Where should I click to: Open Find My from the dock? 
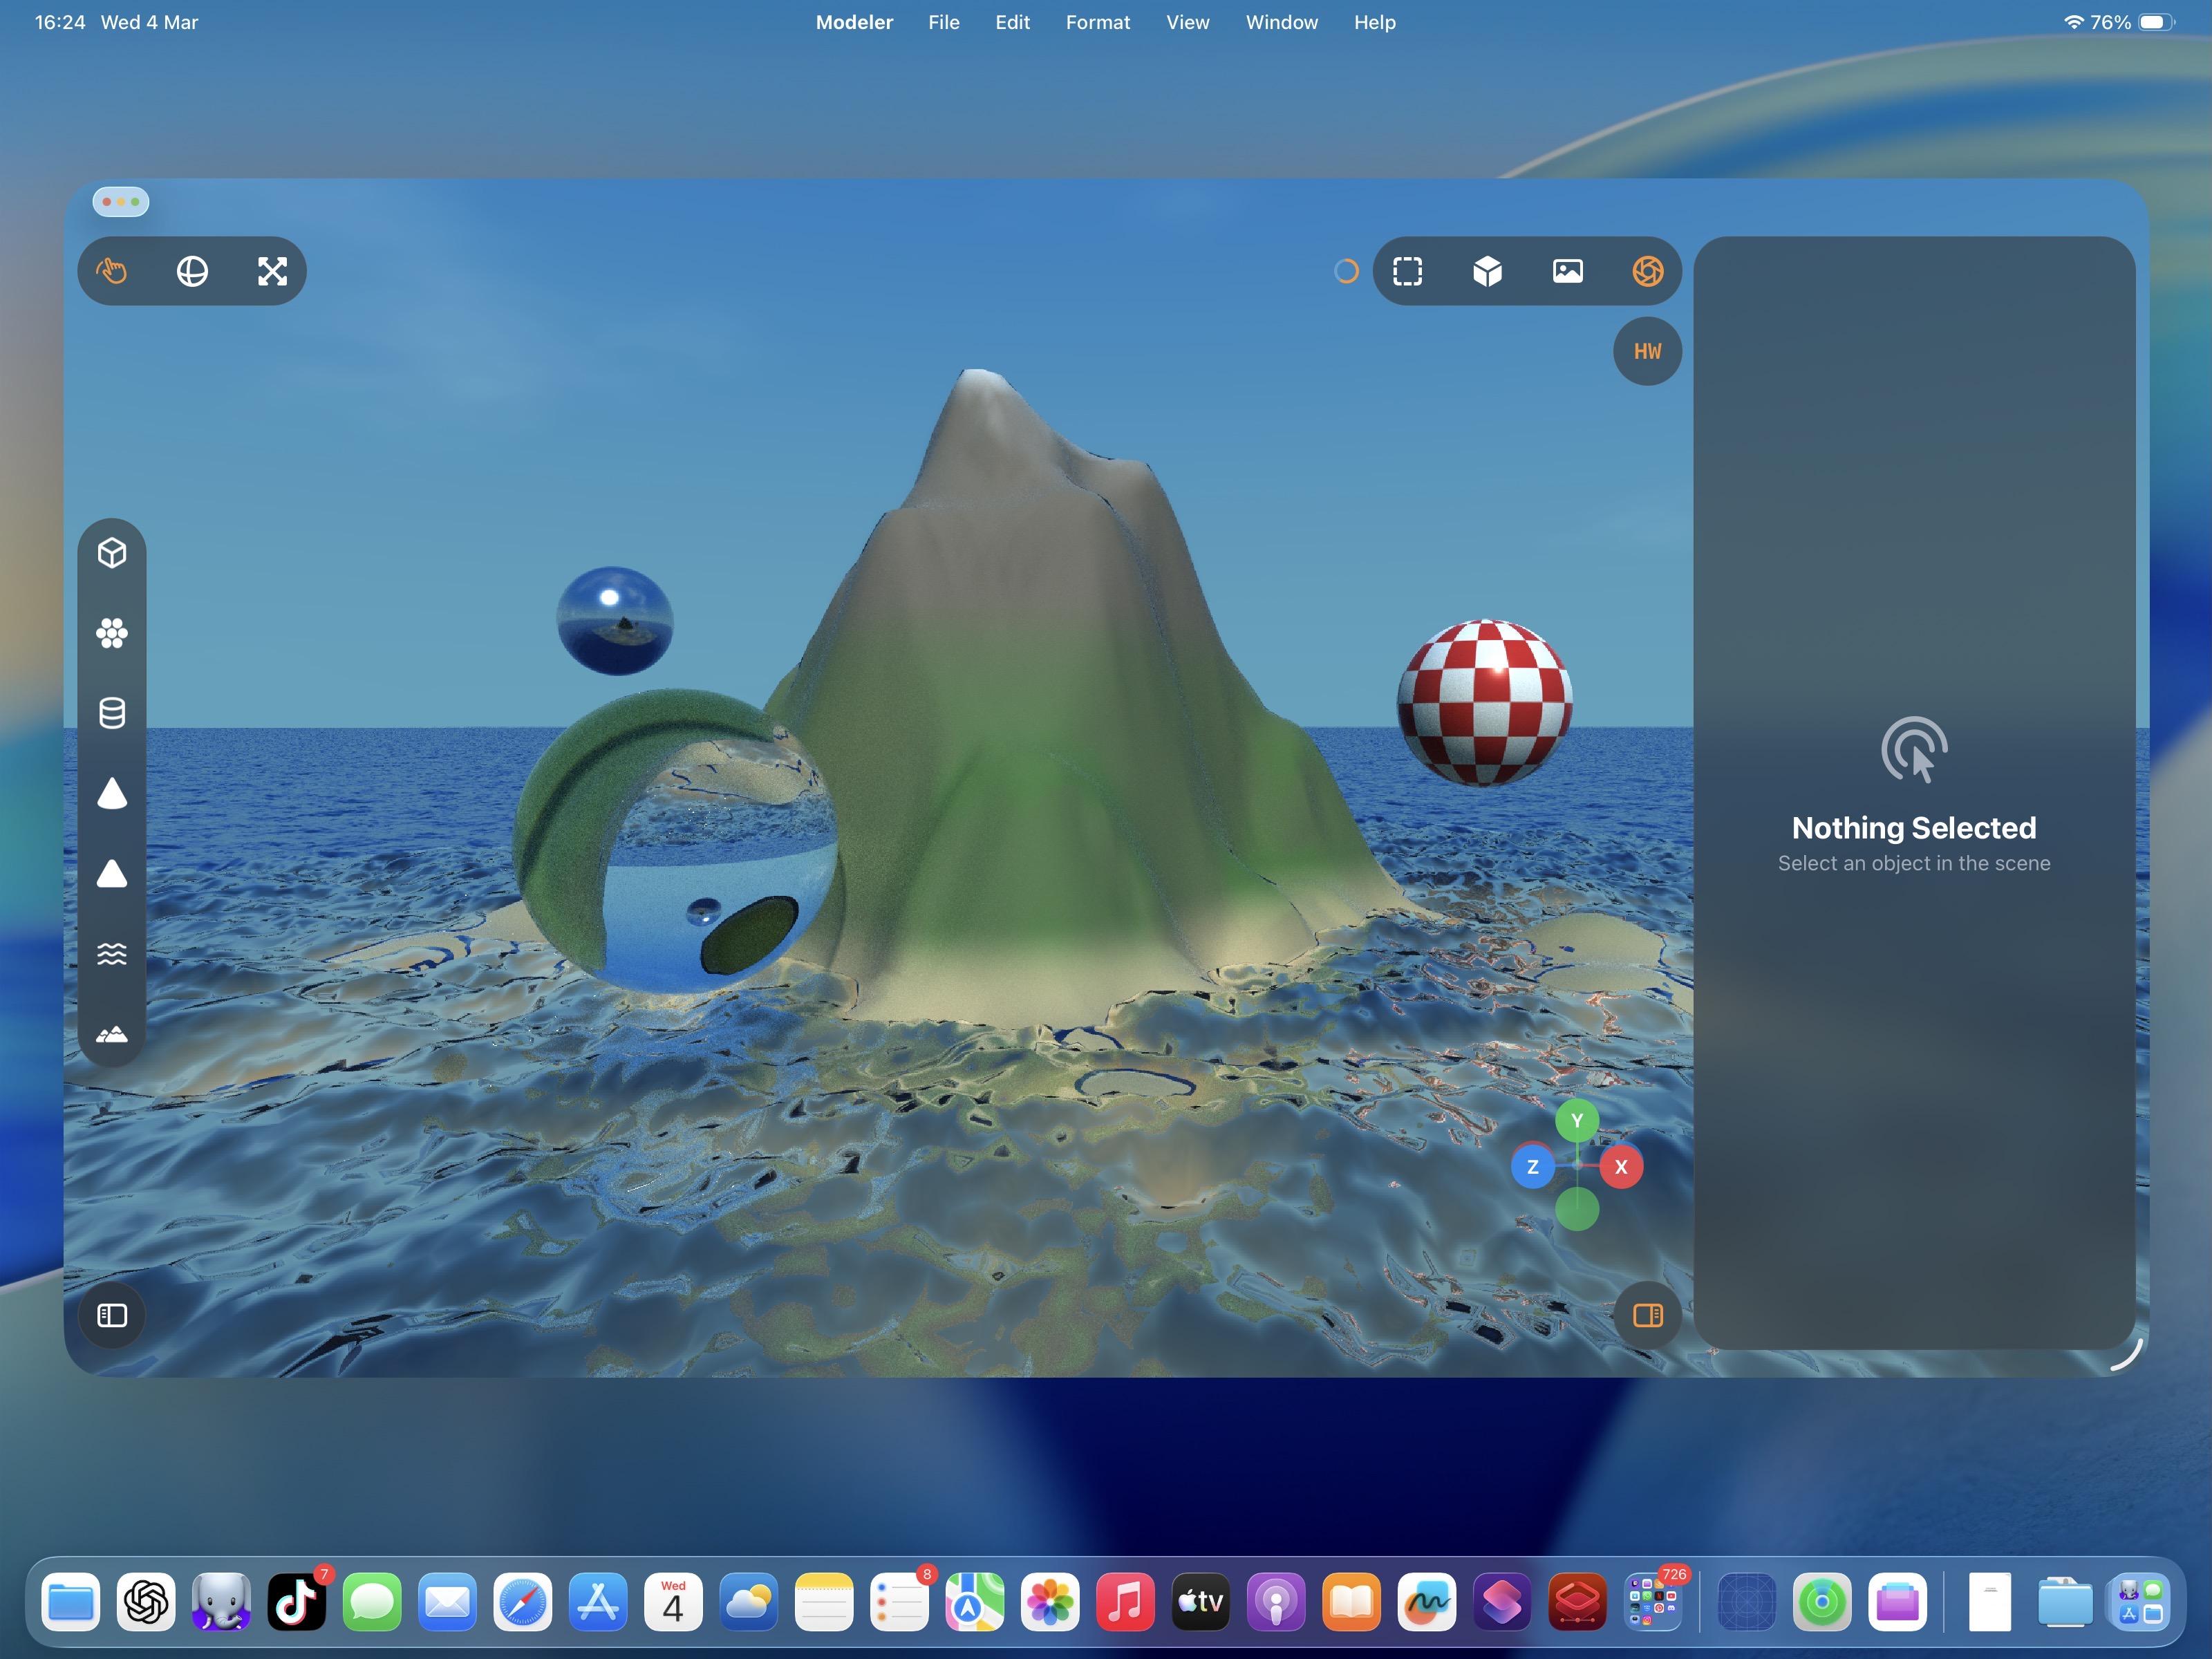click(x=1822, y=1603)
